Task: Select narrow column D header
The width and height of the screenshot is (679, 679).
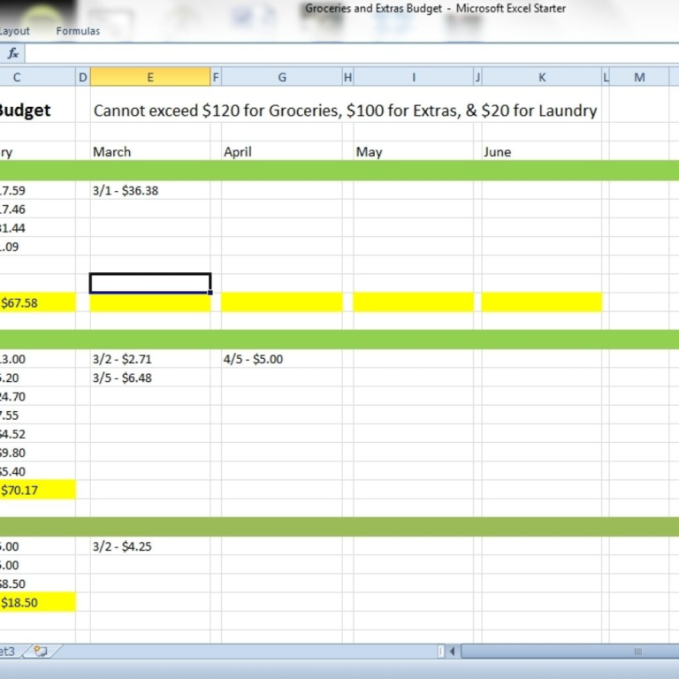Action: (x=83, y=77)
